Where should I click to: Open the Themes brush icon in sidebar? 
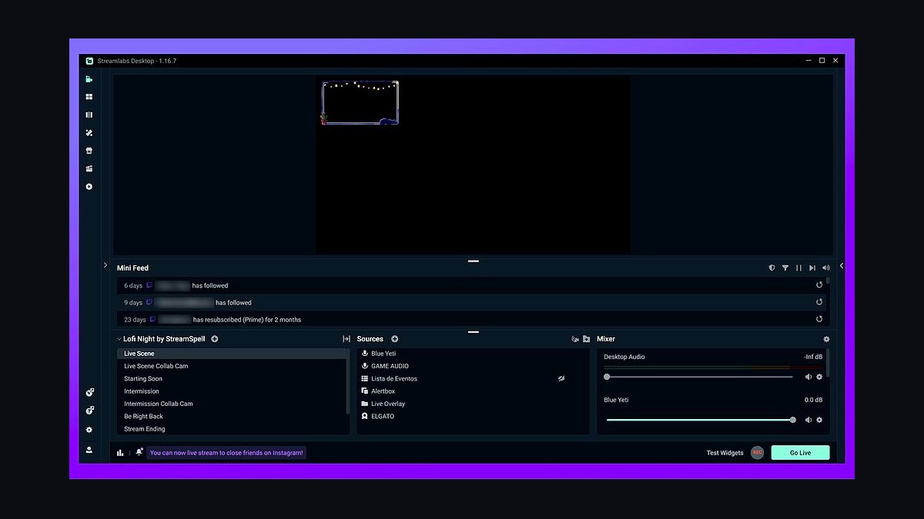tap(89, 133)
